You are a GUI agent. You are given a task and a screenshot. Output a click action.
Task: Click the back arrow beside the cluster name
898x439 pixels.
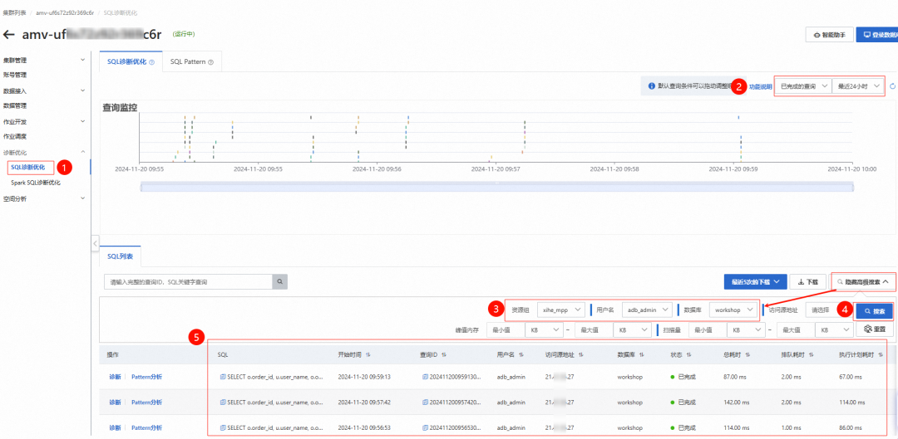point(8,34)
